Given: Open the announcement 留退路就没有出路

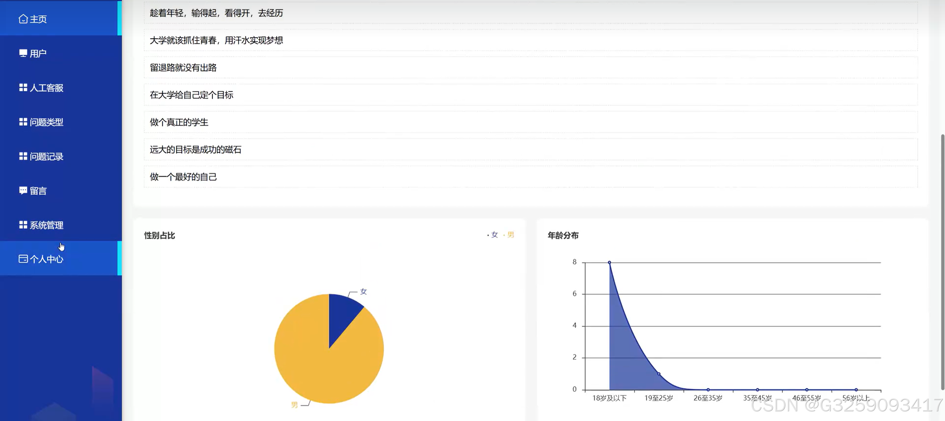Looking at the screenshot, I should coord(530,68).
